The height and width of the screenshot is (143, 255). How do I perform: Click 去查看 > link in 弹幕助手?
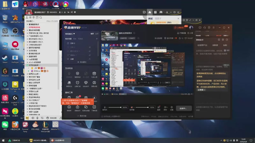pyautogui.click(x=201, y=90)
